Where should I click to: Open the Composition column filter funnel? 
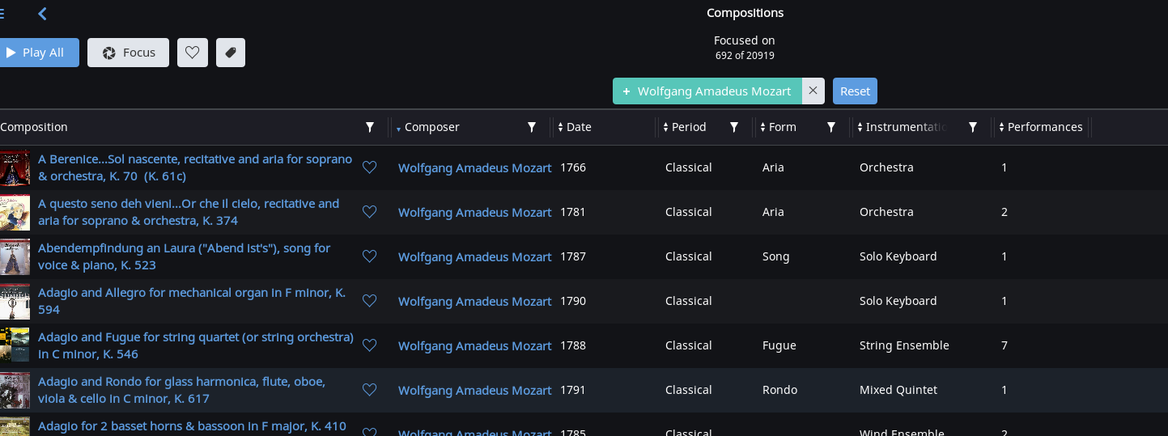pos(370,127)
